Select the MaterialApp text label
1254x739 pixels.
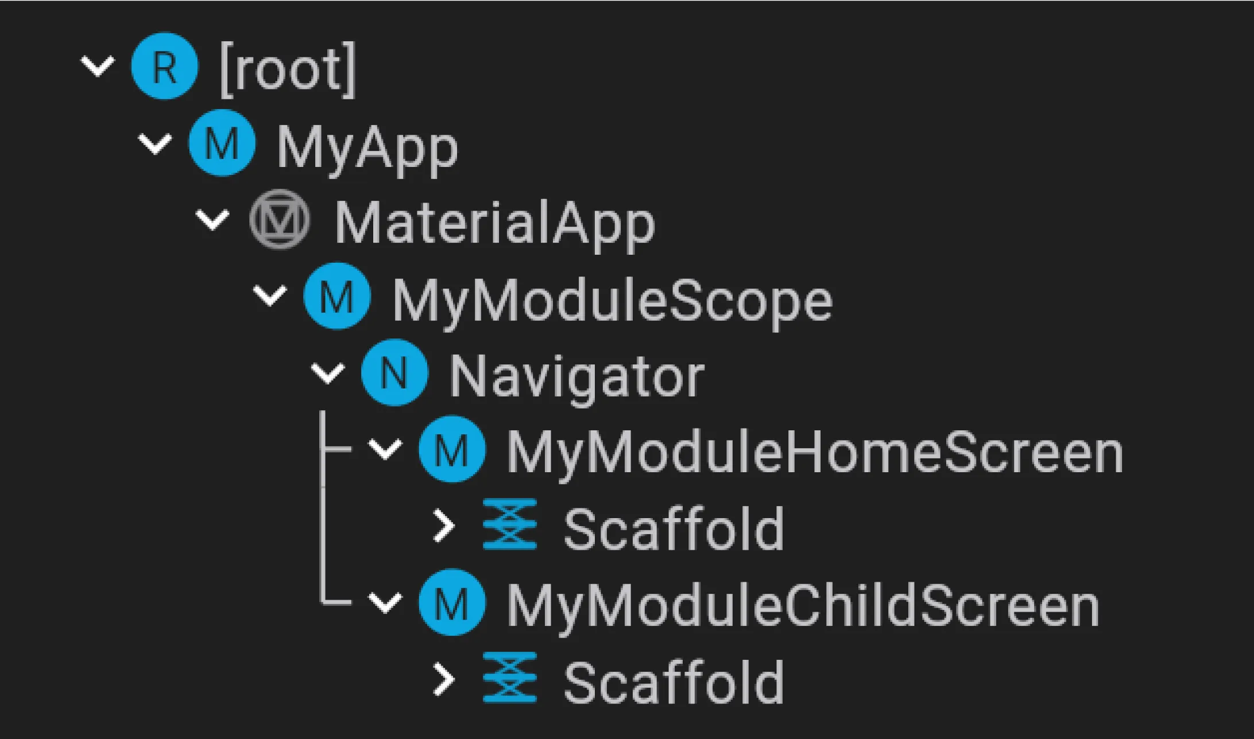click(x=494, y=224)
